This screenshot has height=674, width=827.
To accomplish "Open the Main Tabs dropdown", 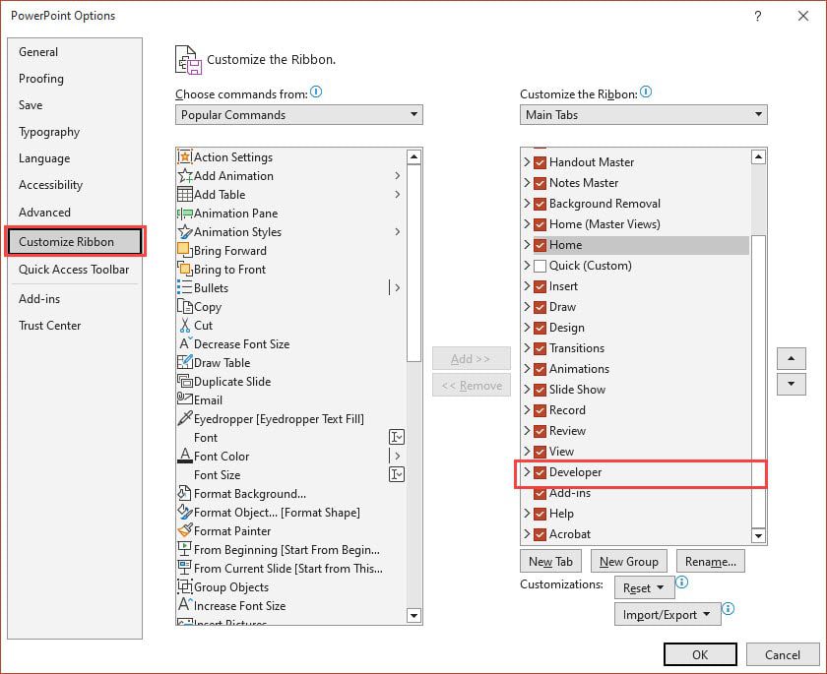I will point(759,114).
